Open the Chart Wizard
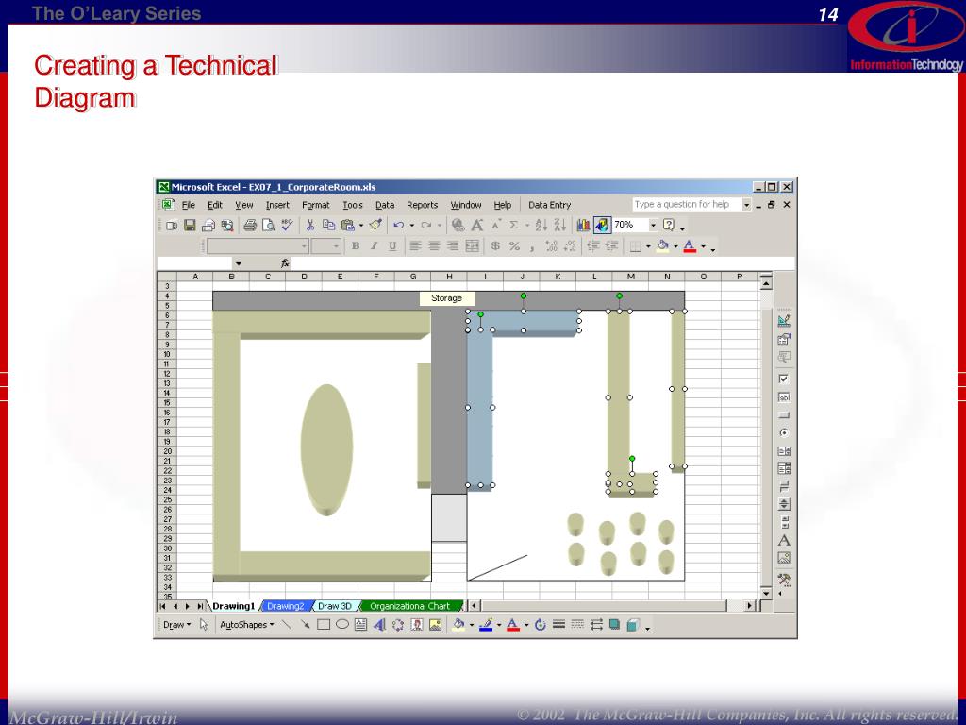Screen dimensions: 966x725 click(x=583, y=225)
